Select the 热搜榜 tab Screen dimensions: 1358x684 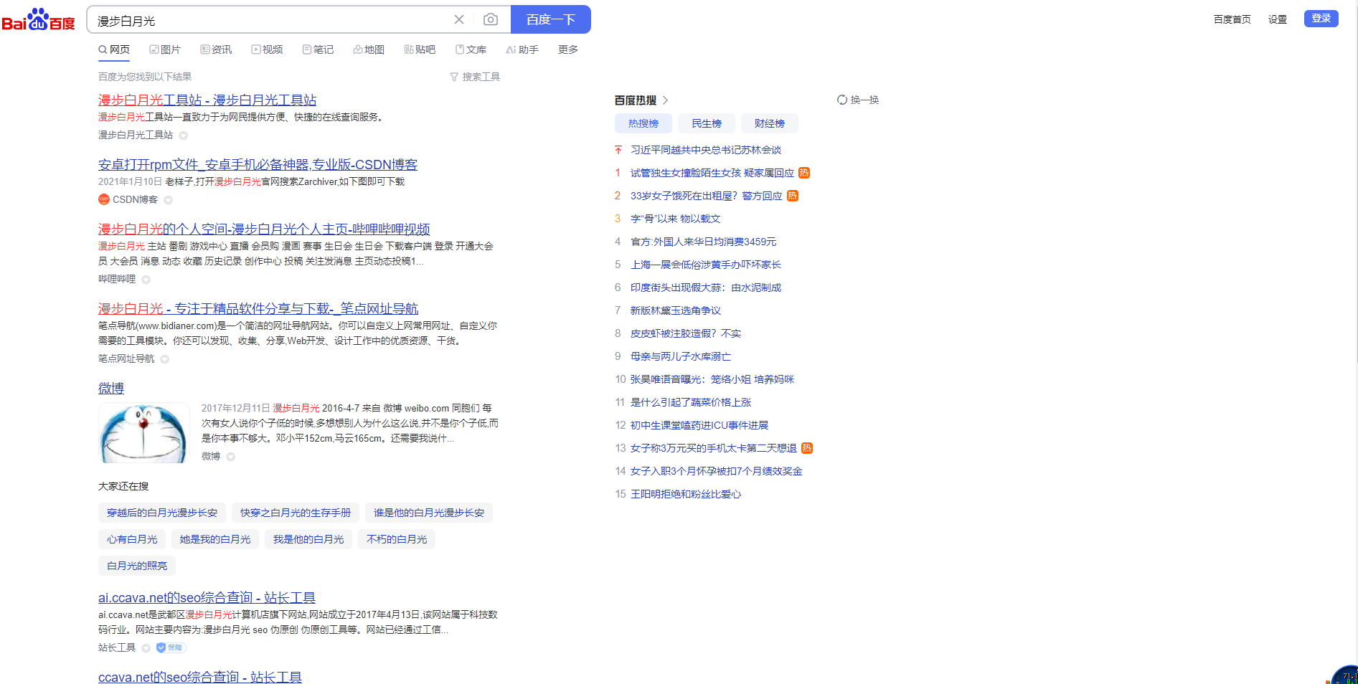pyautogui.click(x=643, y=123)
